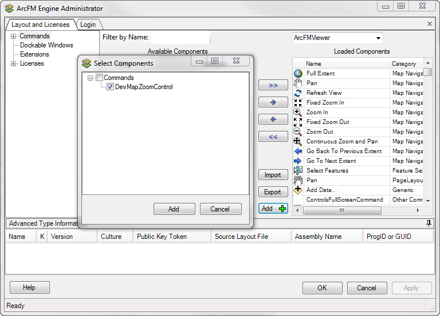Click Go Back To Previous Extent arrow icon
The height and width of the screenshot is (316, 440).
(x=298, y=151)
